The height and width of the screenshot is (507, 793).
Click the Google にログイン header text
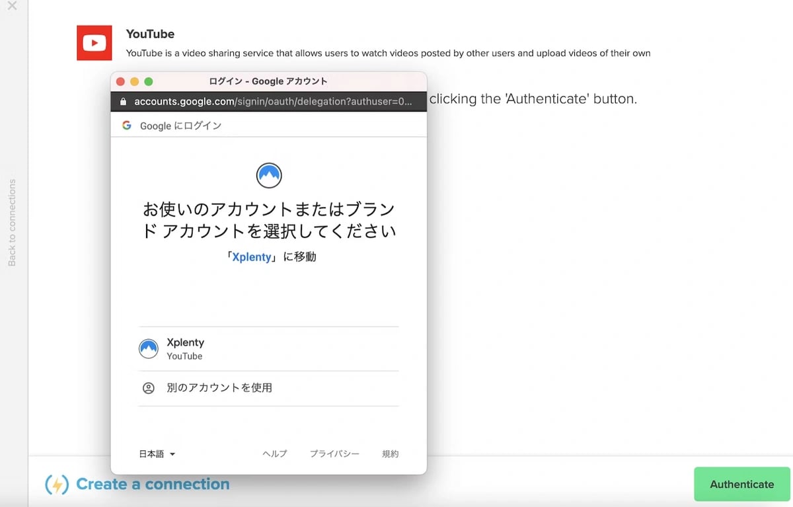[180, 125]
